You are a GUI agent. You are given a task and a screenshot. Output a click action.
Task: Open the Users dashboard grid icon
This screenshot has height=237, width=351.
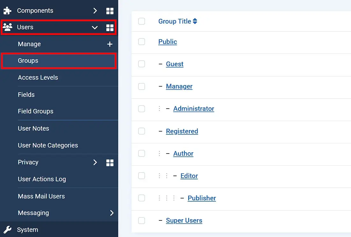pos(110,27)
